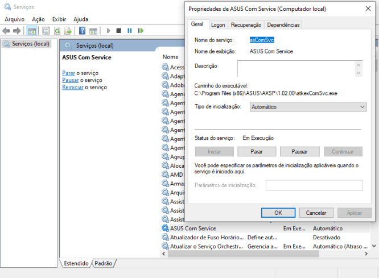This screenshot has width=379, height=278.
Task: Click the horizontal scrollbar thumb in services list
Action: tap(244, 254)
